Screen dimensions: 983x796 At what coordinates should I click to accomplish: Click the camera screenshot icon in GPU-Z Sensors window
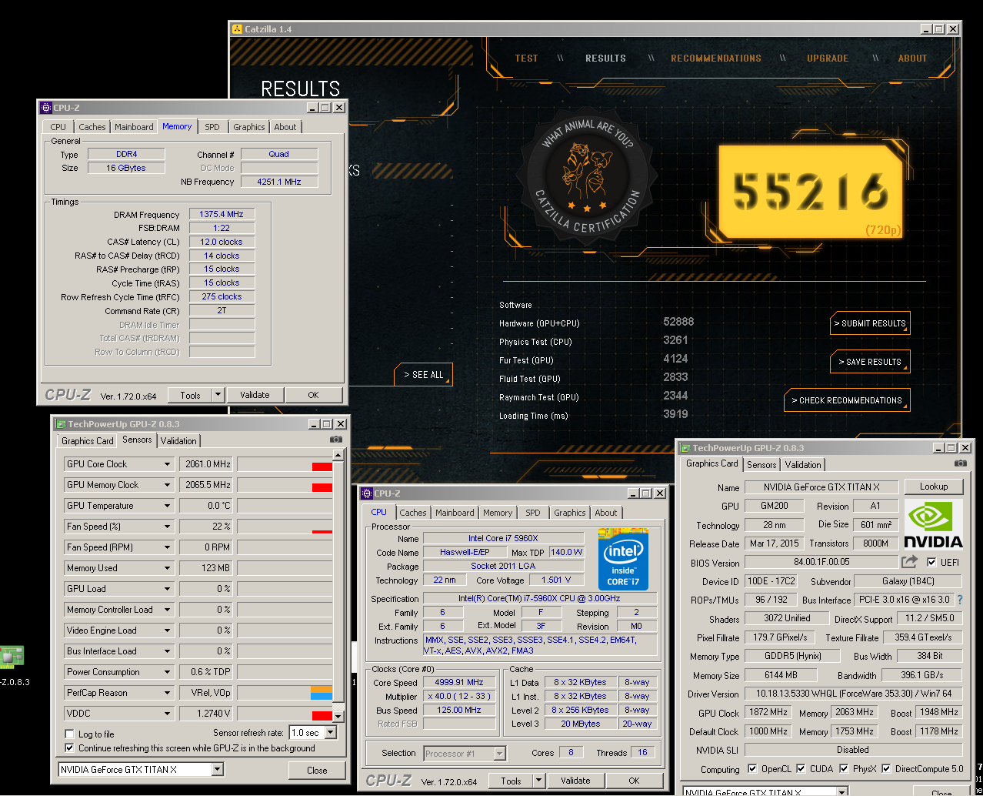point(335,440)
